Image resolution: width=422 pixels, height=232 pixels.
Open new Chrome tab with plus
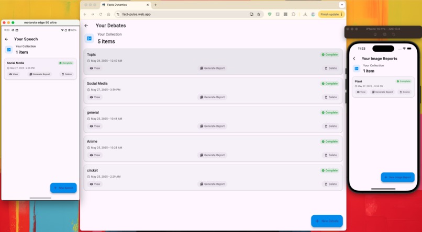[x=156, y=5]
